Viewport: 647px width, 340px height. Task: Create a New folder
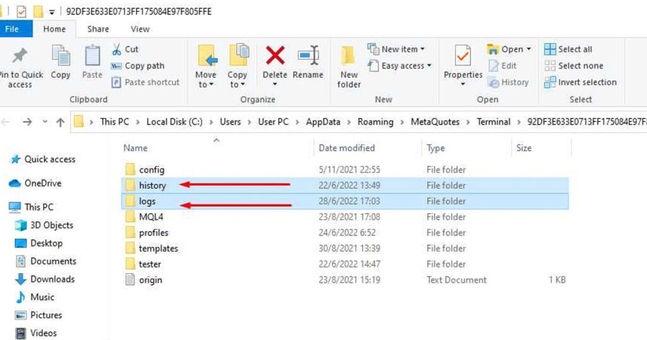(x=349, y=67)
